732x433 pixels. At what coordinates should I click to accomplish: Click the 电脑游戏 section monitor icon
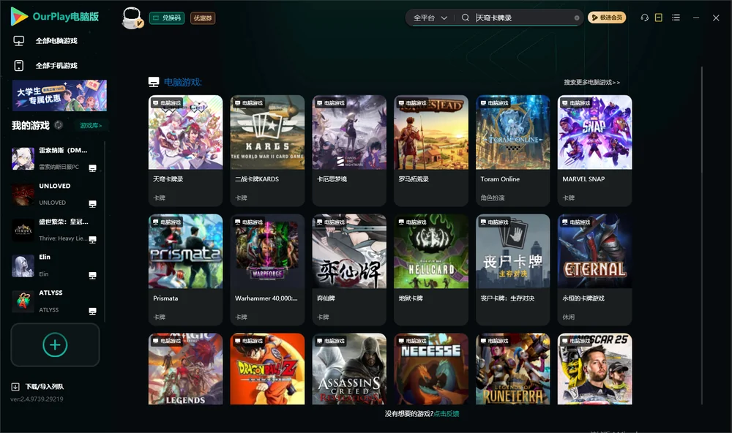tap(154, 82)
